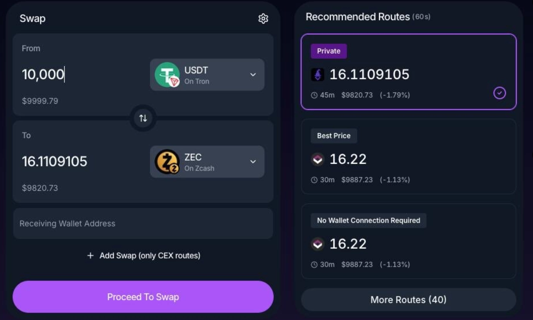Open swap settings gear icon
This screenshot has height=320, width=533.
click(263, 19)
